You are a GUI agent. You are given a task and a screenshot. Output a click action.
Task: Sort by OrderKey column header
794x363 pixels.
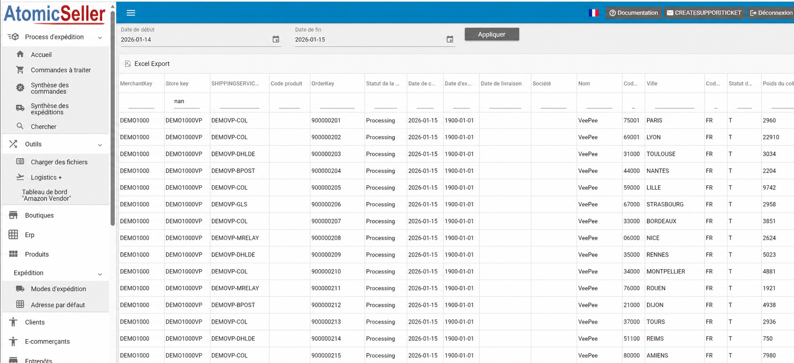[x=323, y=83]
